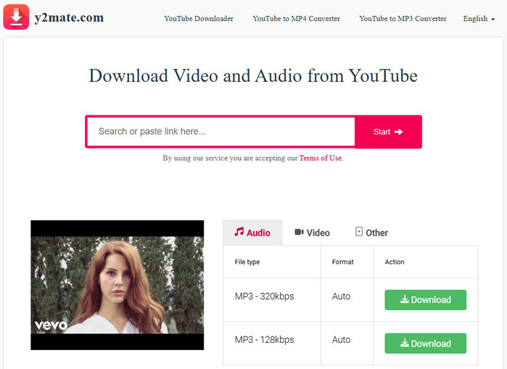Click the vevo logo on video thumbnail
Viewport: 507px width, 369px height.
pyautogui.click(x=51, y=326)
